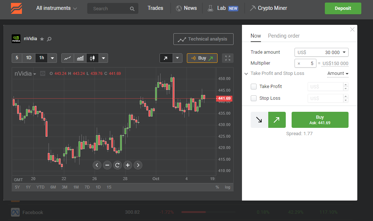Click orange Buy button on chart toolbar
Image resolution: width=373 pixels, height=221 pixels.
pyautogui.click(x=202, y=58)
